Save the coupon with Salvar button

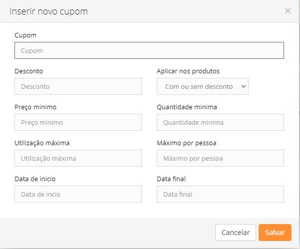[275, 233]
